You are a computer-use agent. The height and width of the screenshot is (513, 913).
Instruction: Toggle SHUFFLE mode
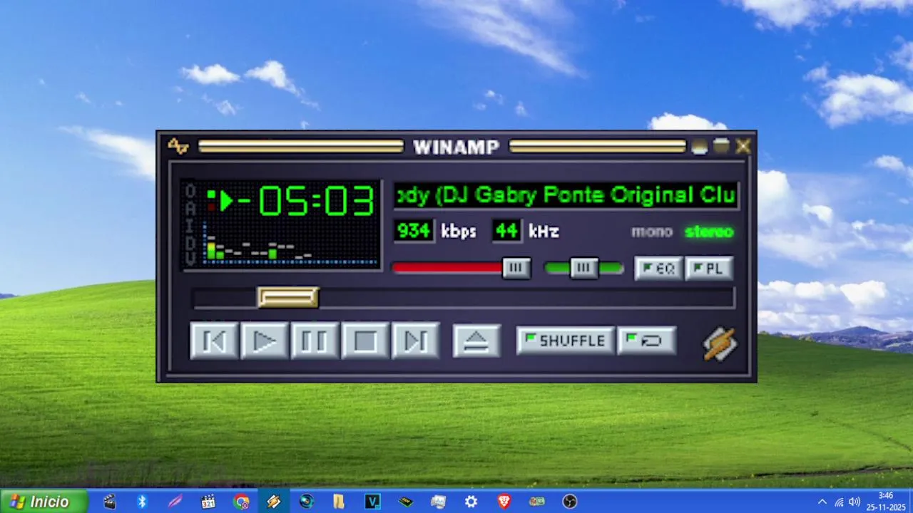tap(565, 341)
